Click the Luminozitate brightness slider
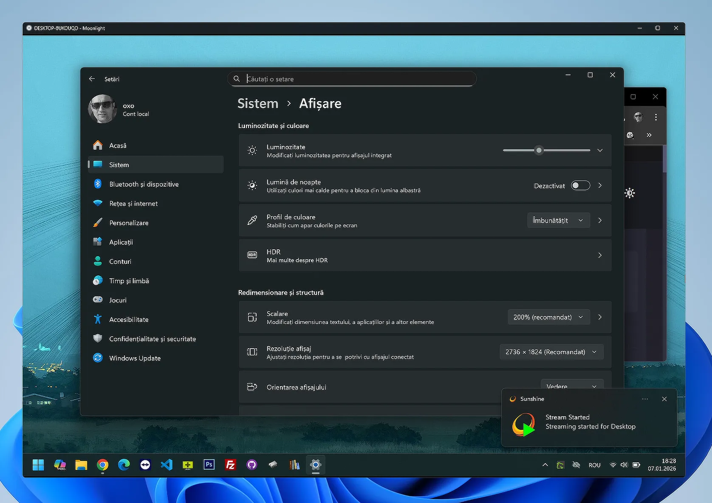The width and height of the screenshot is (712, 503). click(546, 150)
